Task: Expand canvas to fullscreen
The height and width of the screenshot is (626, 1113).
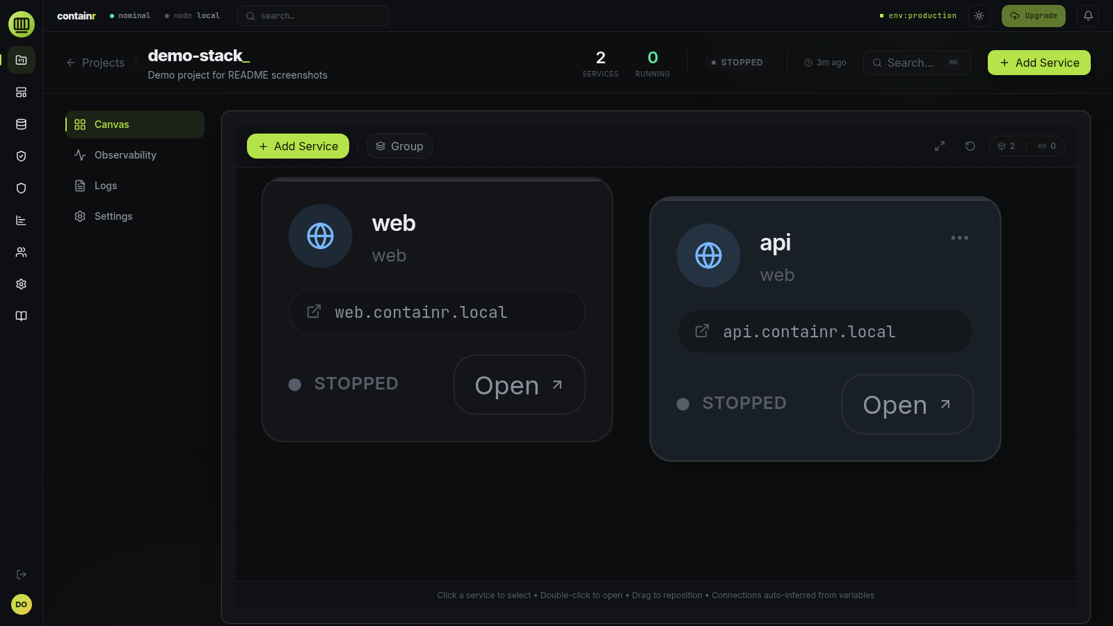Action: [x=940, y=146]
